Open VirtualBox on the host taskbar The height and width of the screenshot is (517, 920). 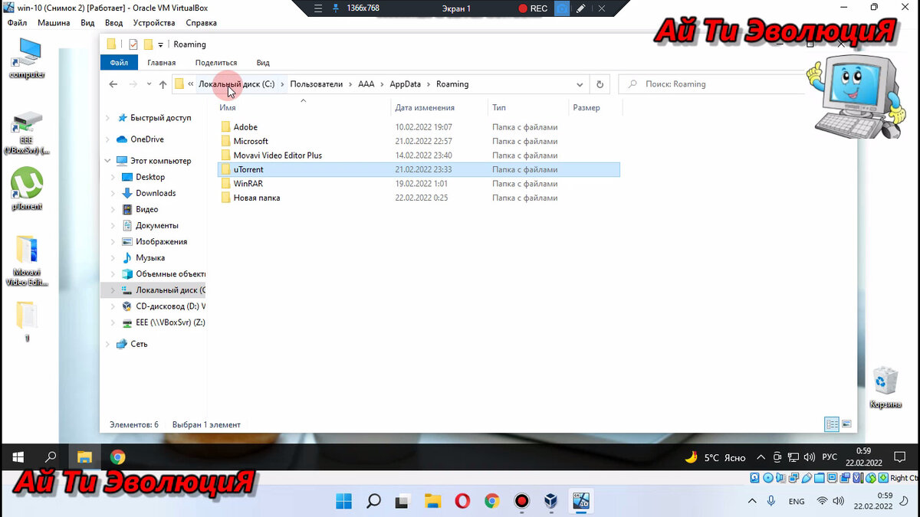click(x=551, y=501)
